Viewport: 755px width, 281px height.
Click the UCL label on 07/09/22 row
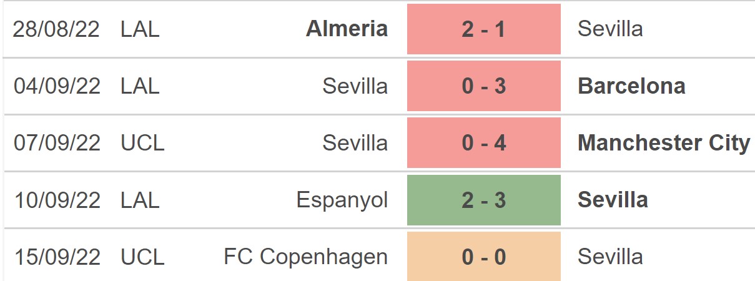tap(142, 143)
